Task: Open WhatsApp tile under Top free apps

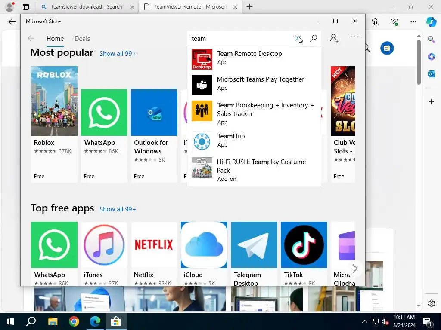Action: [54, 254]
